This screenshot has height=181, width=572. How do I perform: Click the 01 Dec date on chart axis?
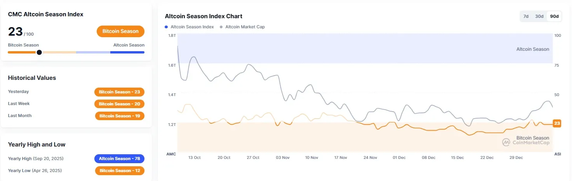[x=399, y=158]
